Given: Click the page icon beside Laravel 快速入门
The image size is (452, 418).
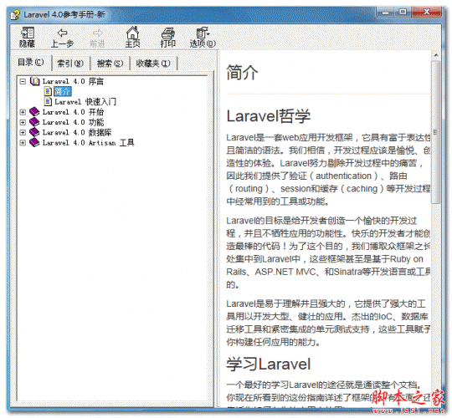Looking at the screenshot, I should tap(48, 102).
